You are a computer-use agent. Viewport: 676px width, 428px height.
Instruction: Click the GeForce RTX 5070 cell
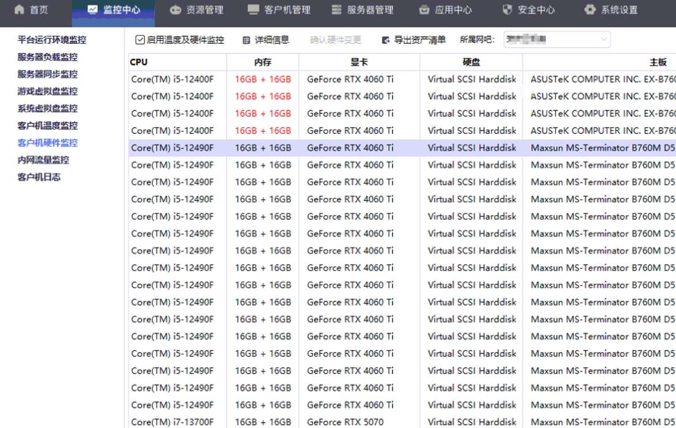(x=345, y=422)
